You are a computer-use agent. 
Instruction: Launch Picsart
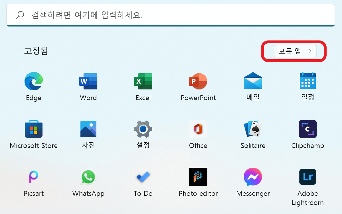33,177
